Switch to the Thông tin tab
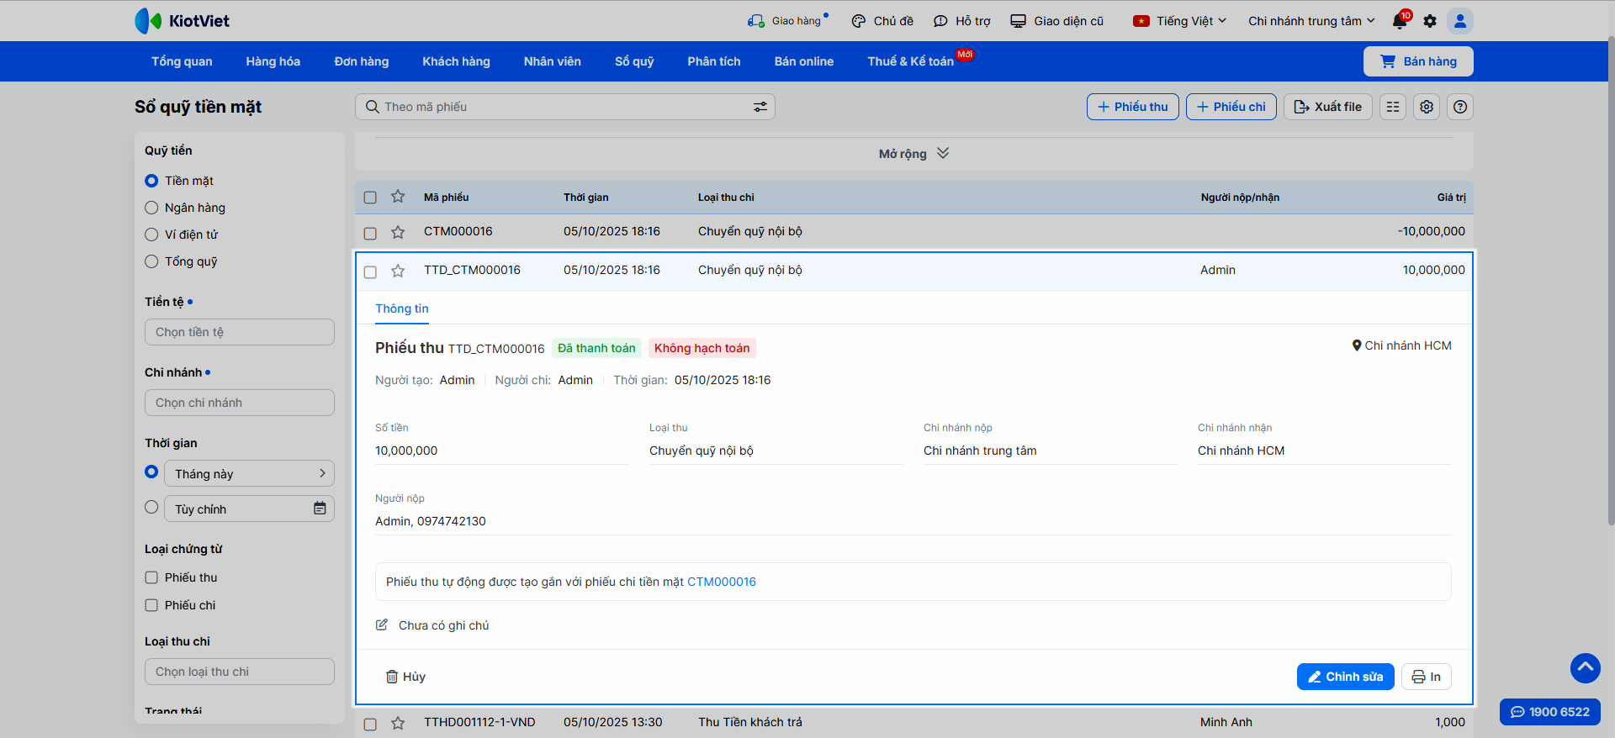Viewport: 1615px width, 738px height. coord(401,308)
